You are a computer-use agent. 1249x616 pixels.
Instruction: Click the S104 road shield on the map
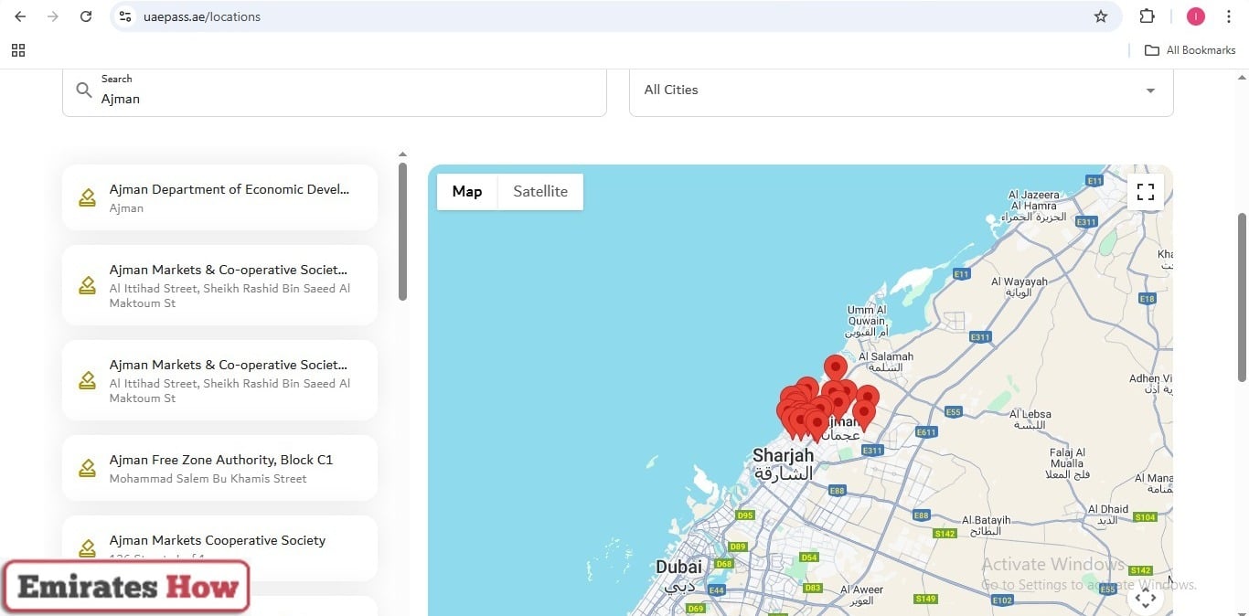coord(1145,517)
